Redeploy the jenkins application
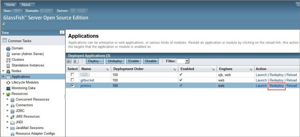This screenshot has height=137, width=300. pos(276,86)
